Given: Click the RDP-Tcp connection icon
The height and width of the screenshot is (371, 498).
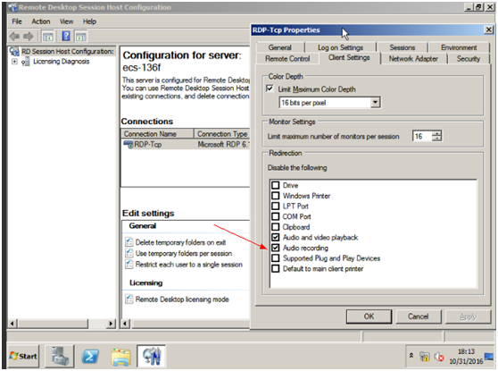Looking at the screenshot, I should click(129, 145).
